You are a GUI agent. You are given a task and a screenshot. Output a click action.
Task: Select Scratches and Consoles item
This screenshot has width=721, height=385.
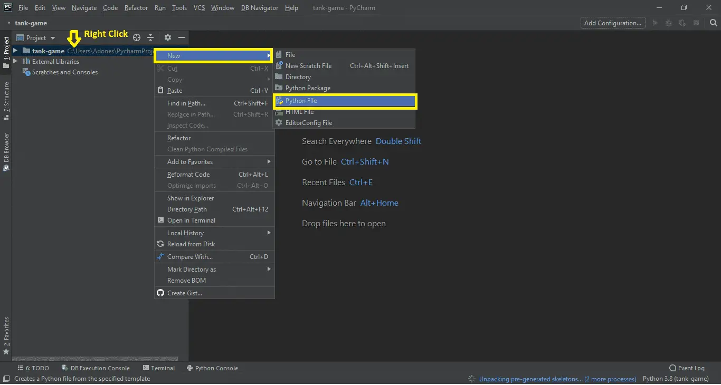pyautogui.click(x=64, y=72)
